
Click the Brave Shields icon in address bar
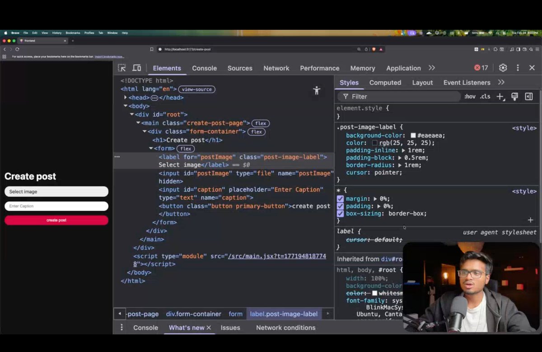tap(374, 49)
